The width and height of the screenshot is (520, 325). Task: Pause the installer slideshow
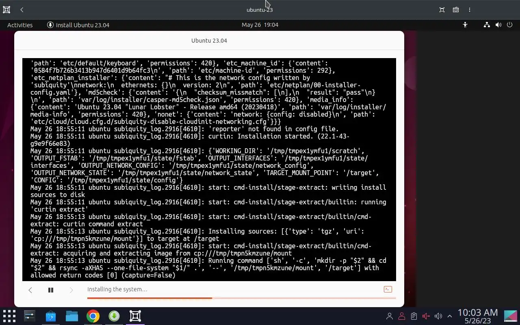[51, 290]
